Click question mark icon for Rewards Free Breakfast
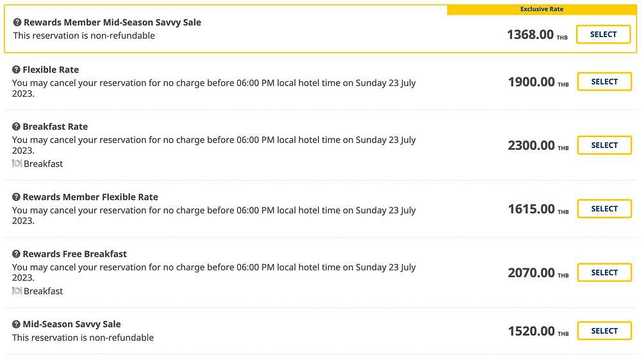 (17, 254)
